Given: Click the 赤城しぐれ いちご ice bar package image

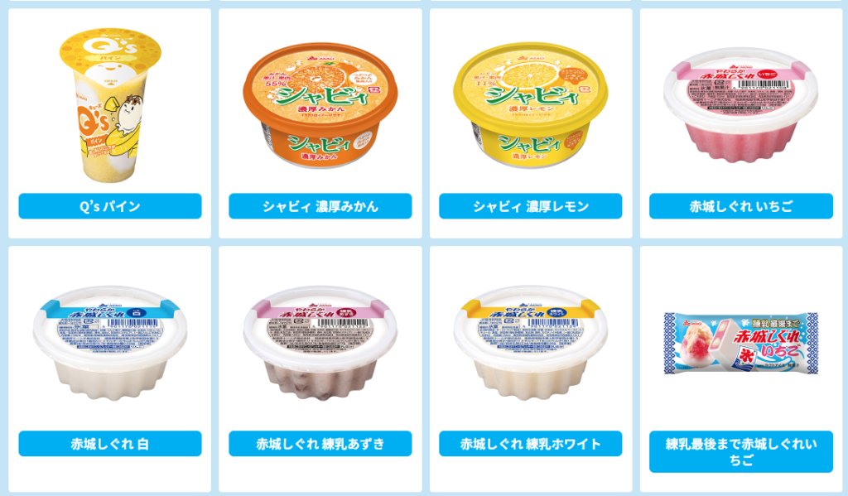Looking at the screenshot, I should click(741, 343).
